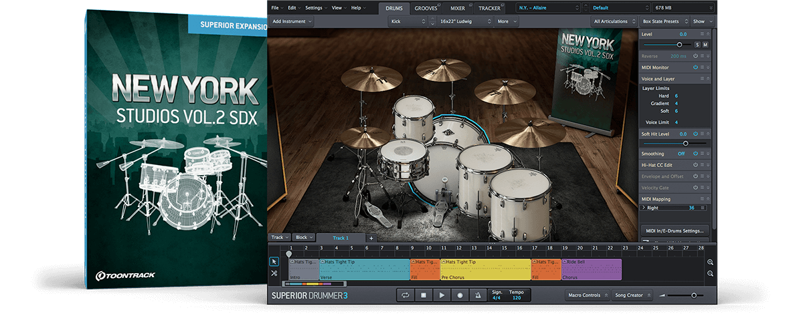This screenshot has width=803, height=326.
Task: Open the N.Y. - Allaire library selector
Action: point(547,8)
